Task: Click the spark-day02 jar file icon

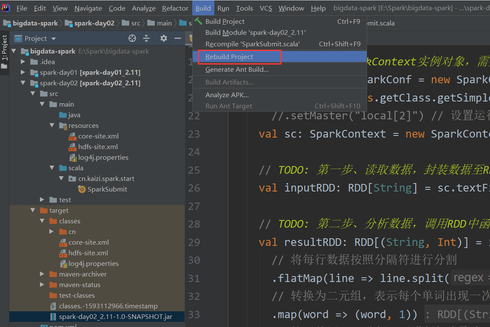Action: pos(54,317)
